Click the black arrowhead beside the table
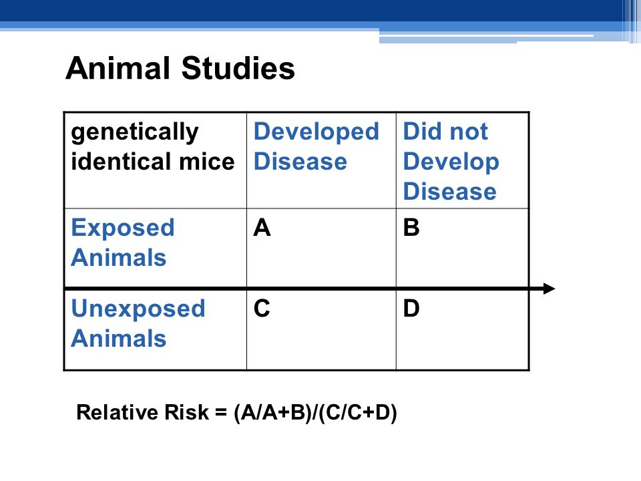The height and width of the screenshot is (481, 641). [549, 289]
